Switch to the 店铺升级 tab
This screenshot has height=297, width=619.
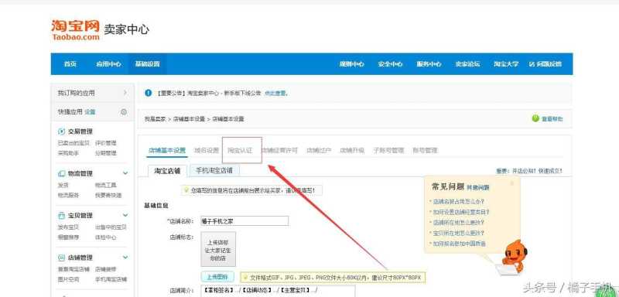point(352,150)
